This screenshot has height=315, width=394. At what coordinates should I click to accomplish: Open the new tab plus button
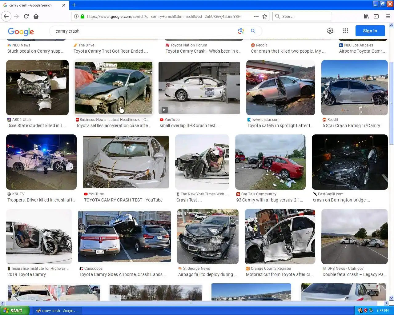coord(74,5)
